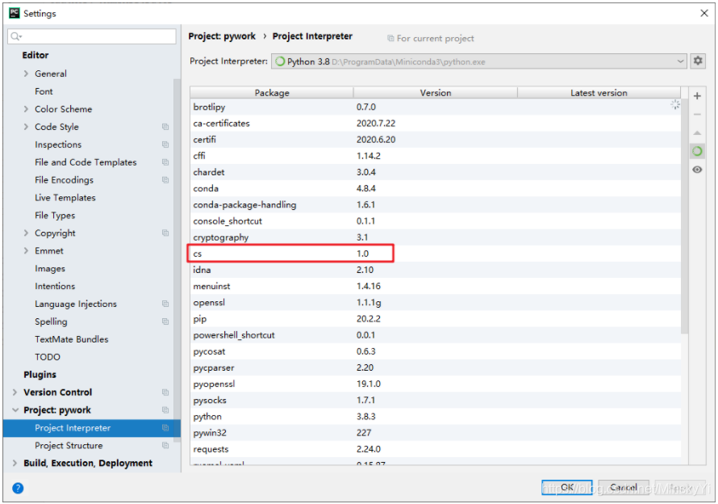718x504 pixels.
Task: Click the per-project icon beside Project Structure
Action: pyautogui.click(x=165, y=445)
